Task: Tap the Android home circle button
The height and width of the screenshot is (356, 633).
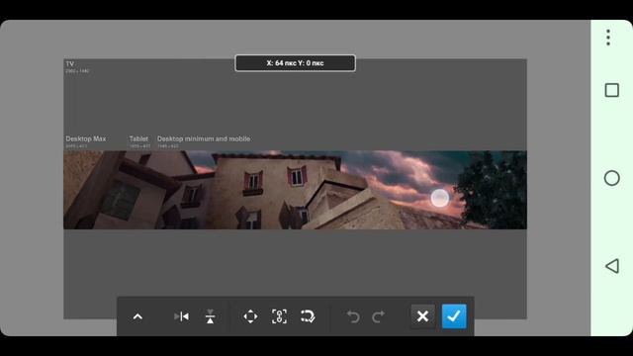Action: click(612, 178)
